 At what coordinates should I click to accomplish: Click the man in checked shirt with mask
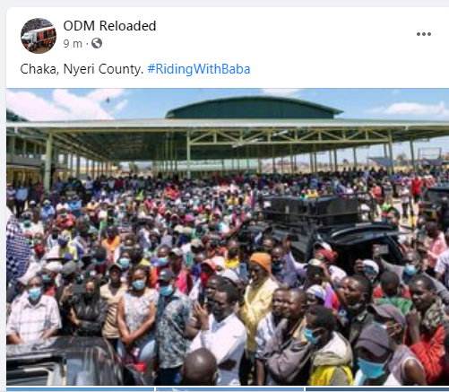tap(33, 311)
